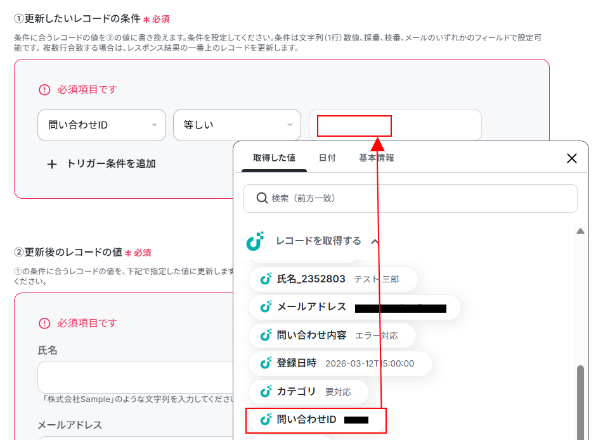Select the 登録日時 value chip
The image size is (603, 440).
click(x=340, y=363)
